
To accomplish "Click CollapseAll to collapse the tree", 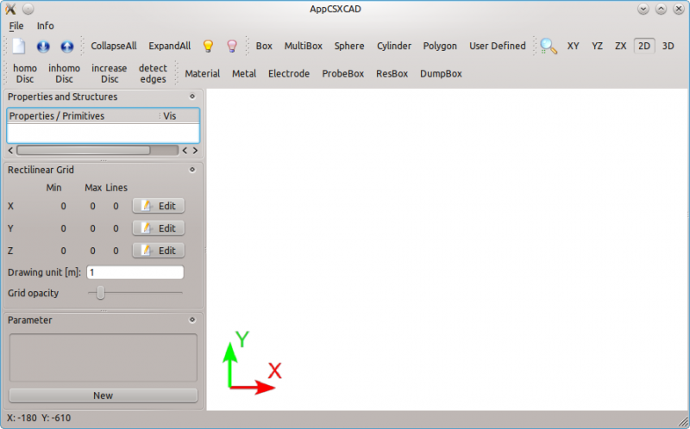I will 114,47.
